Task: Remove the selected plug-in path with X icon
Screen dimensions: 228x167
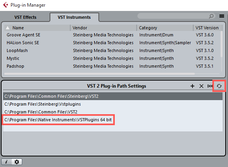Action: click(x=201, y=86)
